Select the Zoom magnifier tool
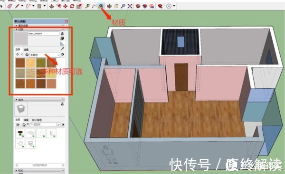The width and height of the screenshot is (285, 174). point(123,6)
